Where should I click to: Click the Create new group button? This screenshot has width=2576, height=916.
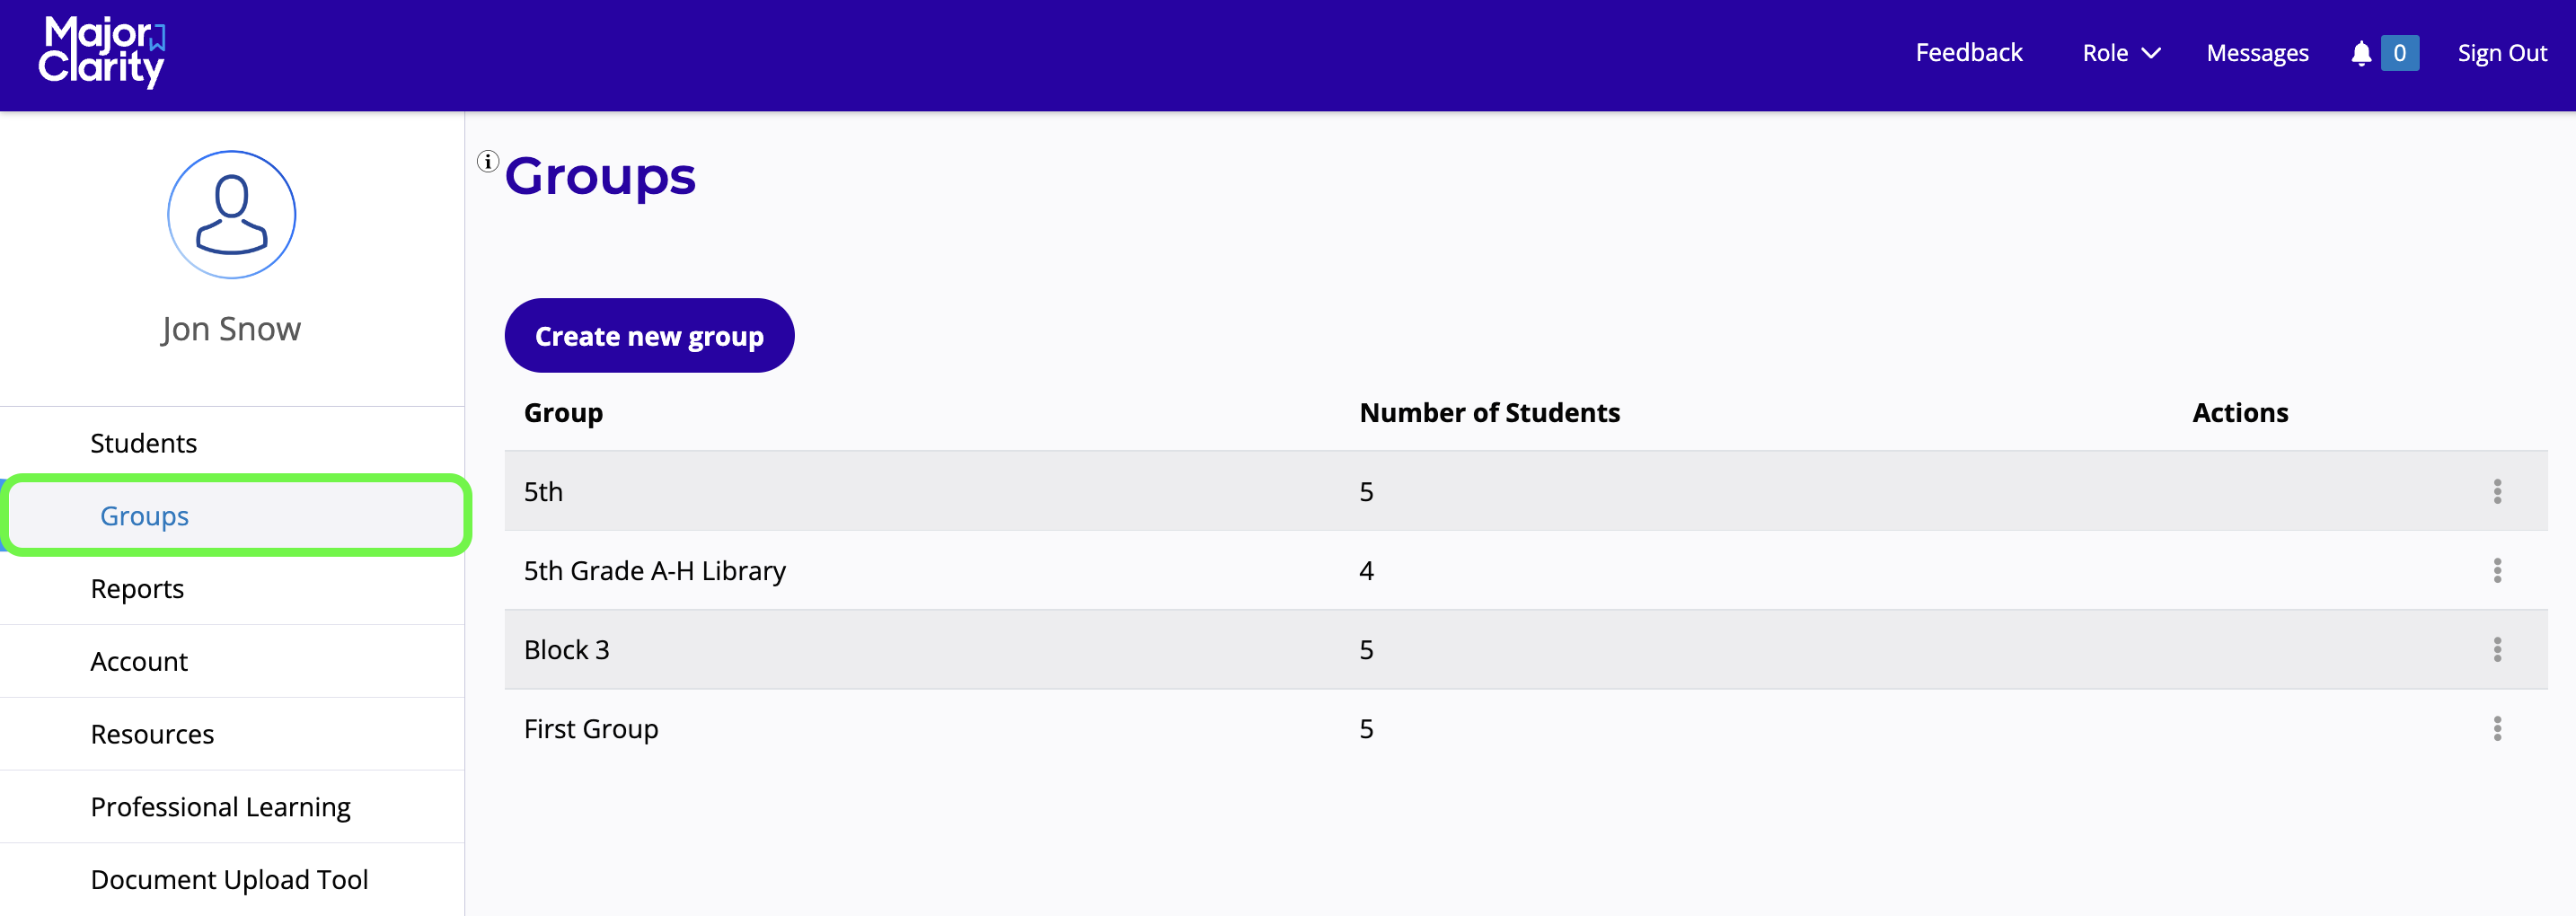649,335
